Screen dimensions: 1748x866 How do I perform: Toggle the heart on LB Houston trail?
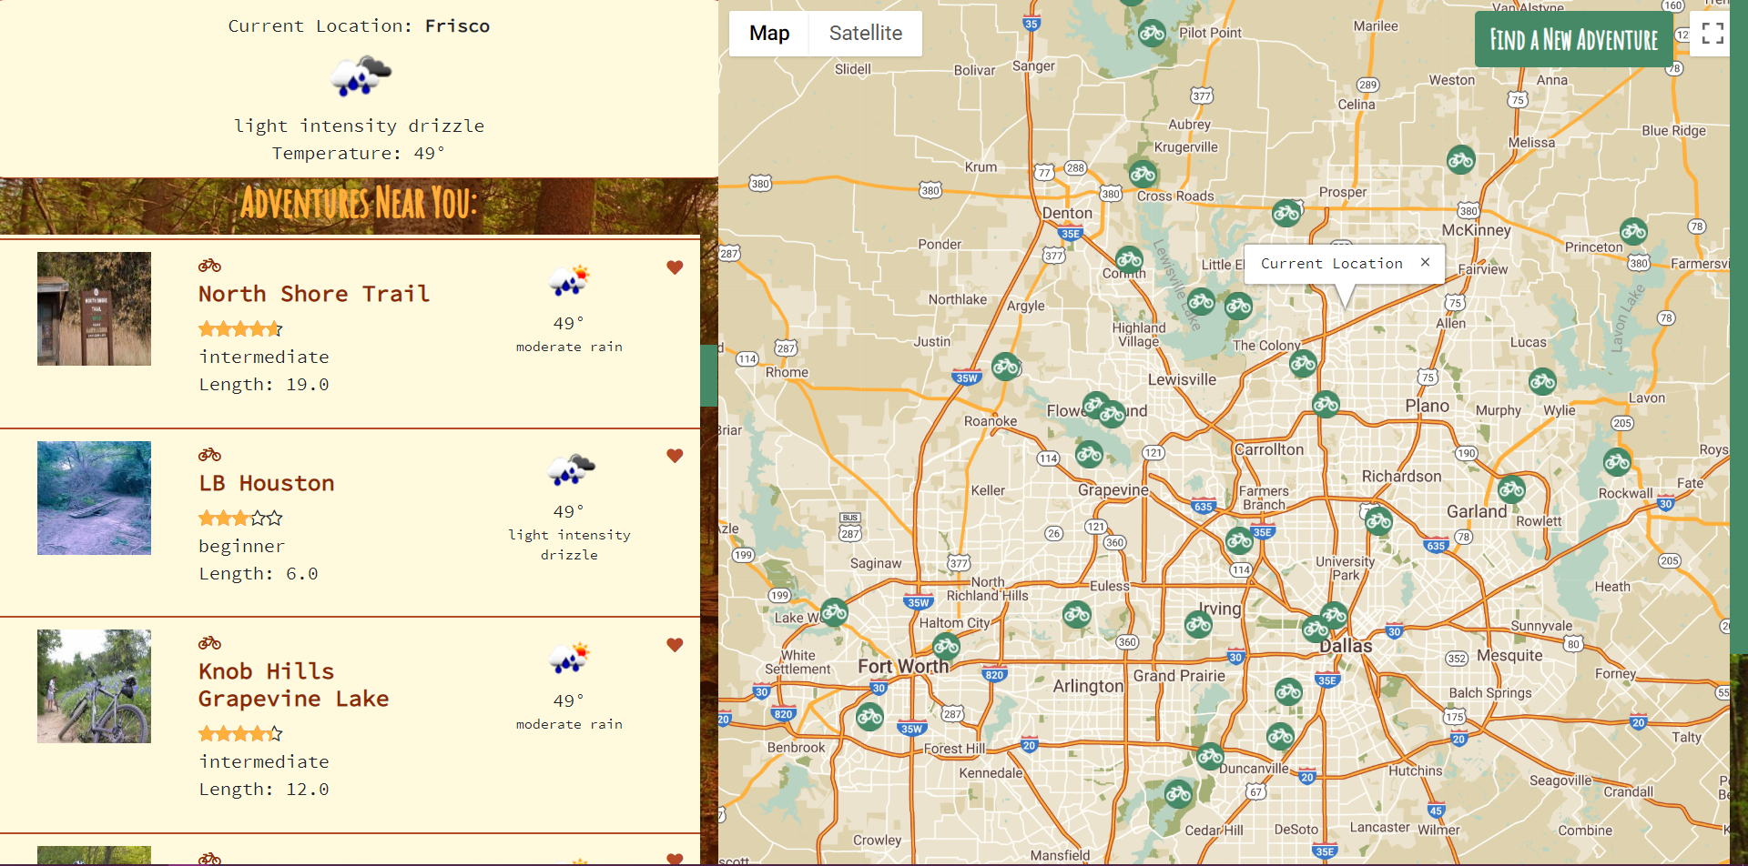675,456
